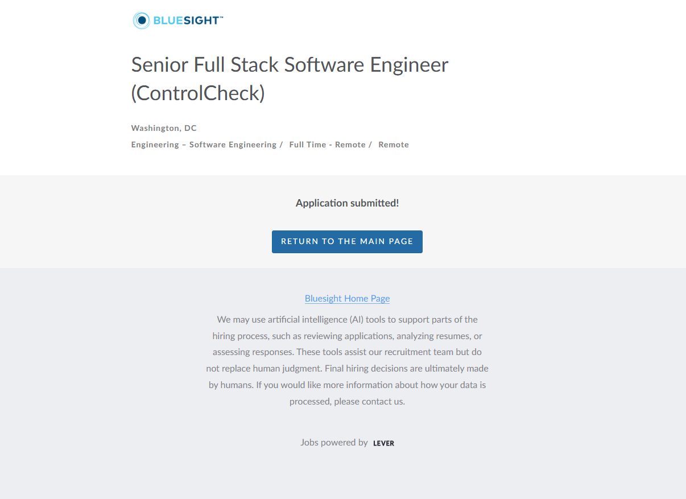This screenshot has height=499, width=686.
Task: Click the Bluesight circular logo icon
Action: pyautogui.click(x=141, y=20)
